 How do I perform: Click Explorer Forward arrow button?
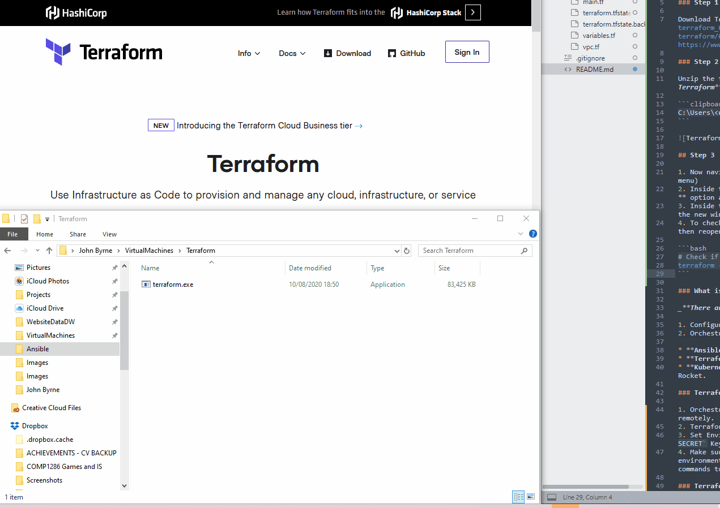tap(24, 251)
